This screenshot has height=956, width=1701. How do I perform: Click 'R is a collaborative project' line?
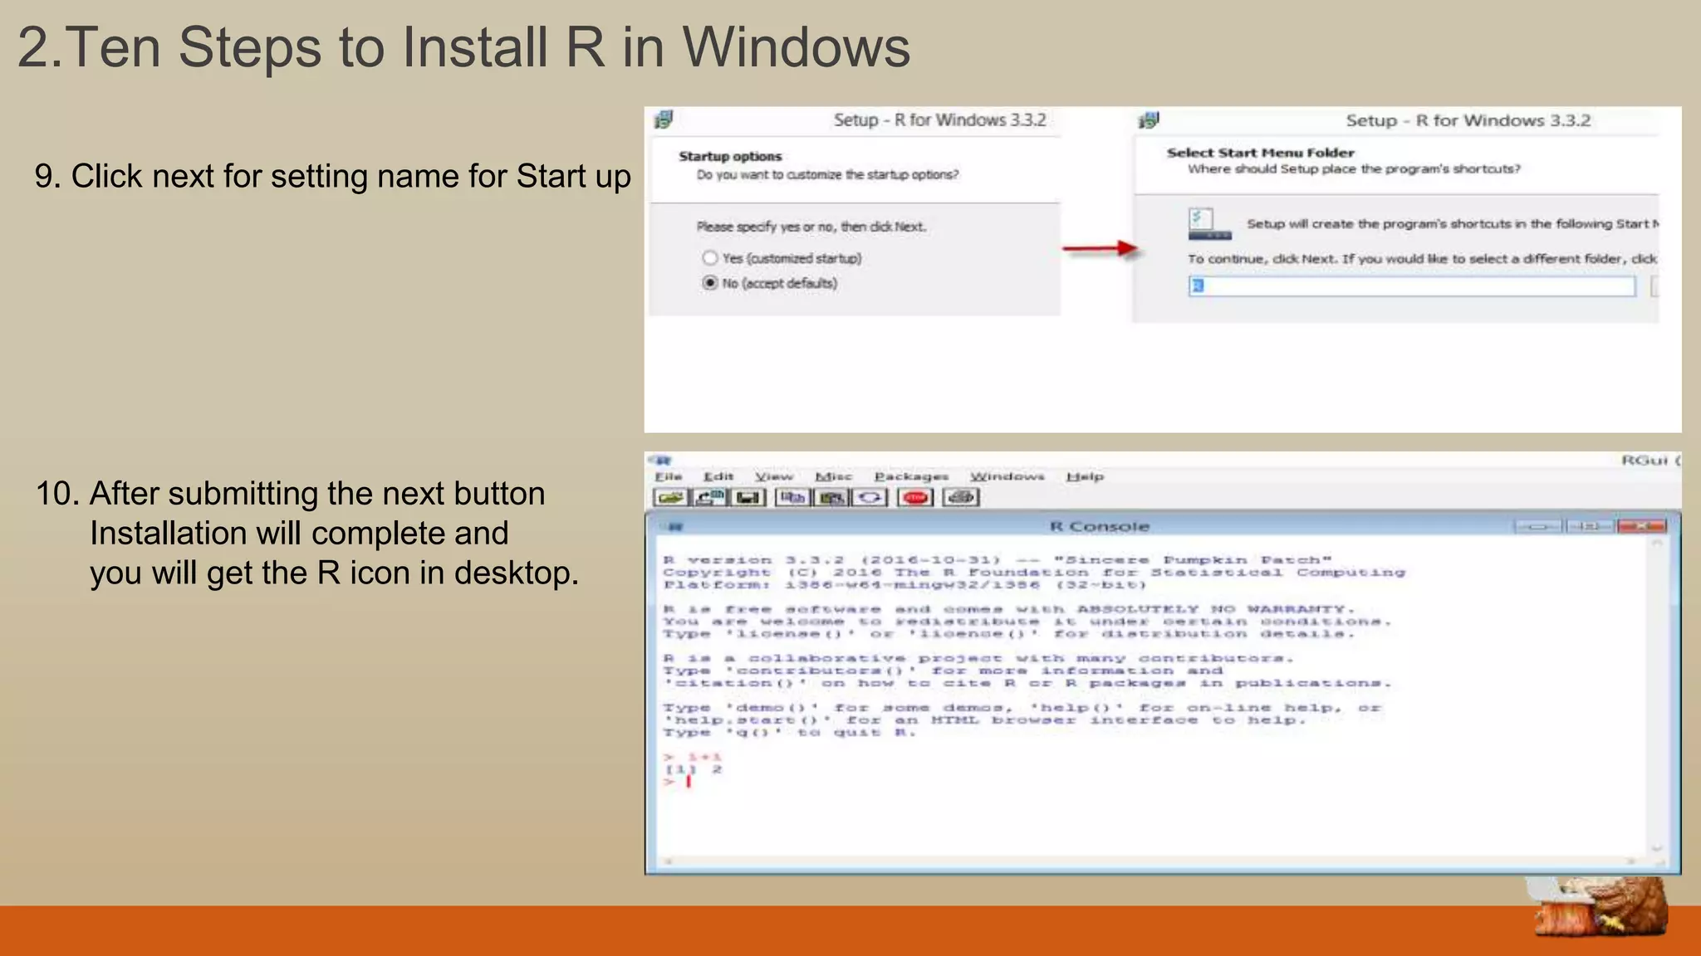(979, 658)
